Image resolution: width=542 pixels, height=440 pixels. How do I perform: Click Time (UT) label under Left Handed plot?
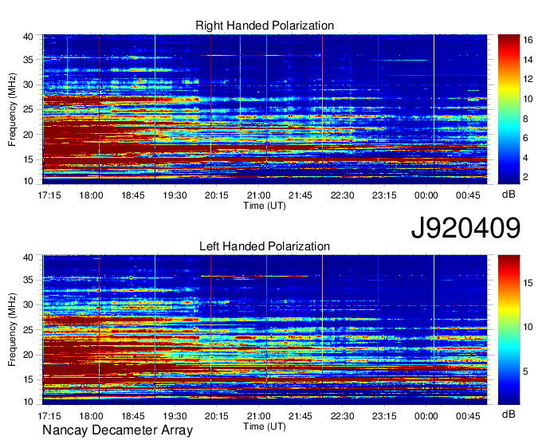[x=265, y=426]
